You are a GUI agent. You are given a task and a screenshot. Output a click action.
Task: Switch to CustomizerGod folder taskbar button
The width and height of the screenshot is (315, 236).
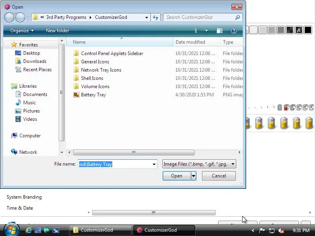click(x=100, y=230)
